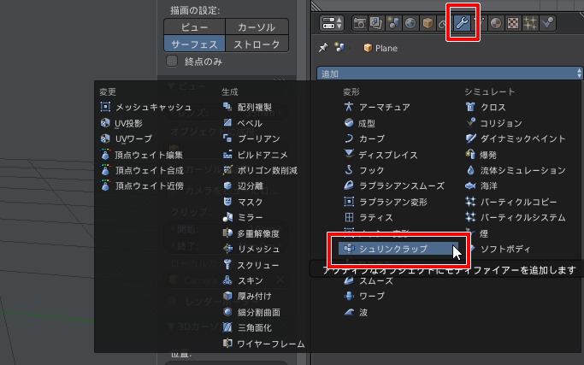Add the ラプラシアンスムーズ modifier
The width and height of the screenshot is (584, 365).
(x=394, y=185)
